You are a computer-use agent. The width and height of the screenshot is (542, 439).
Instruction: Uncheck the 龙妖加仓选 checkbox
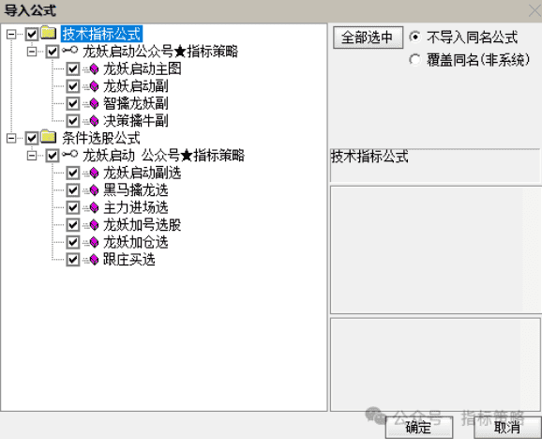73,242
